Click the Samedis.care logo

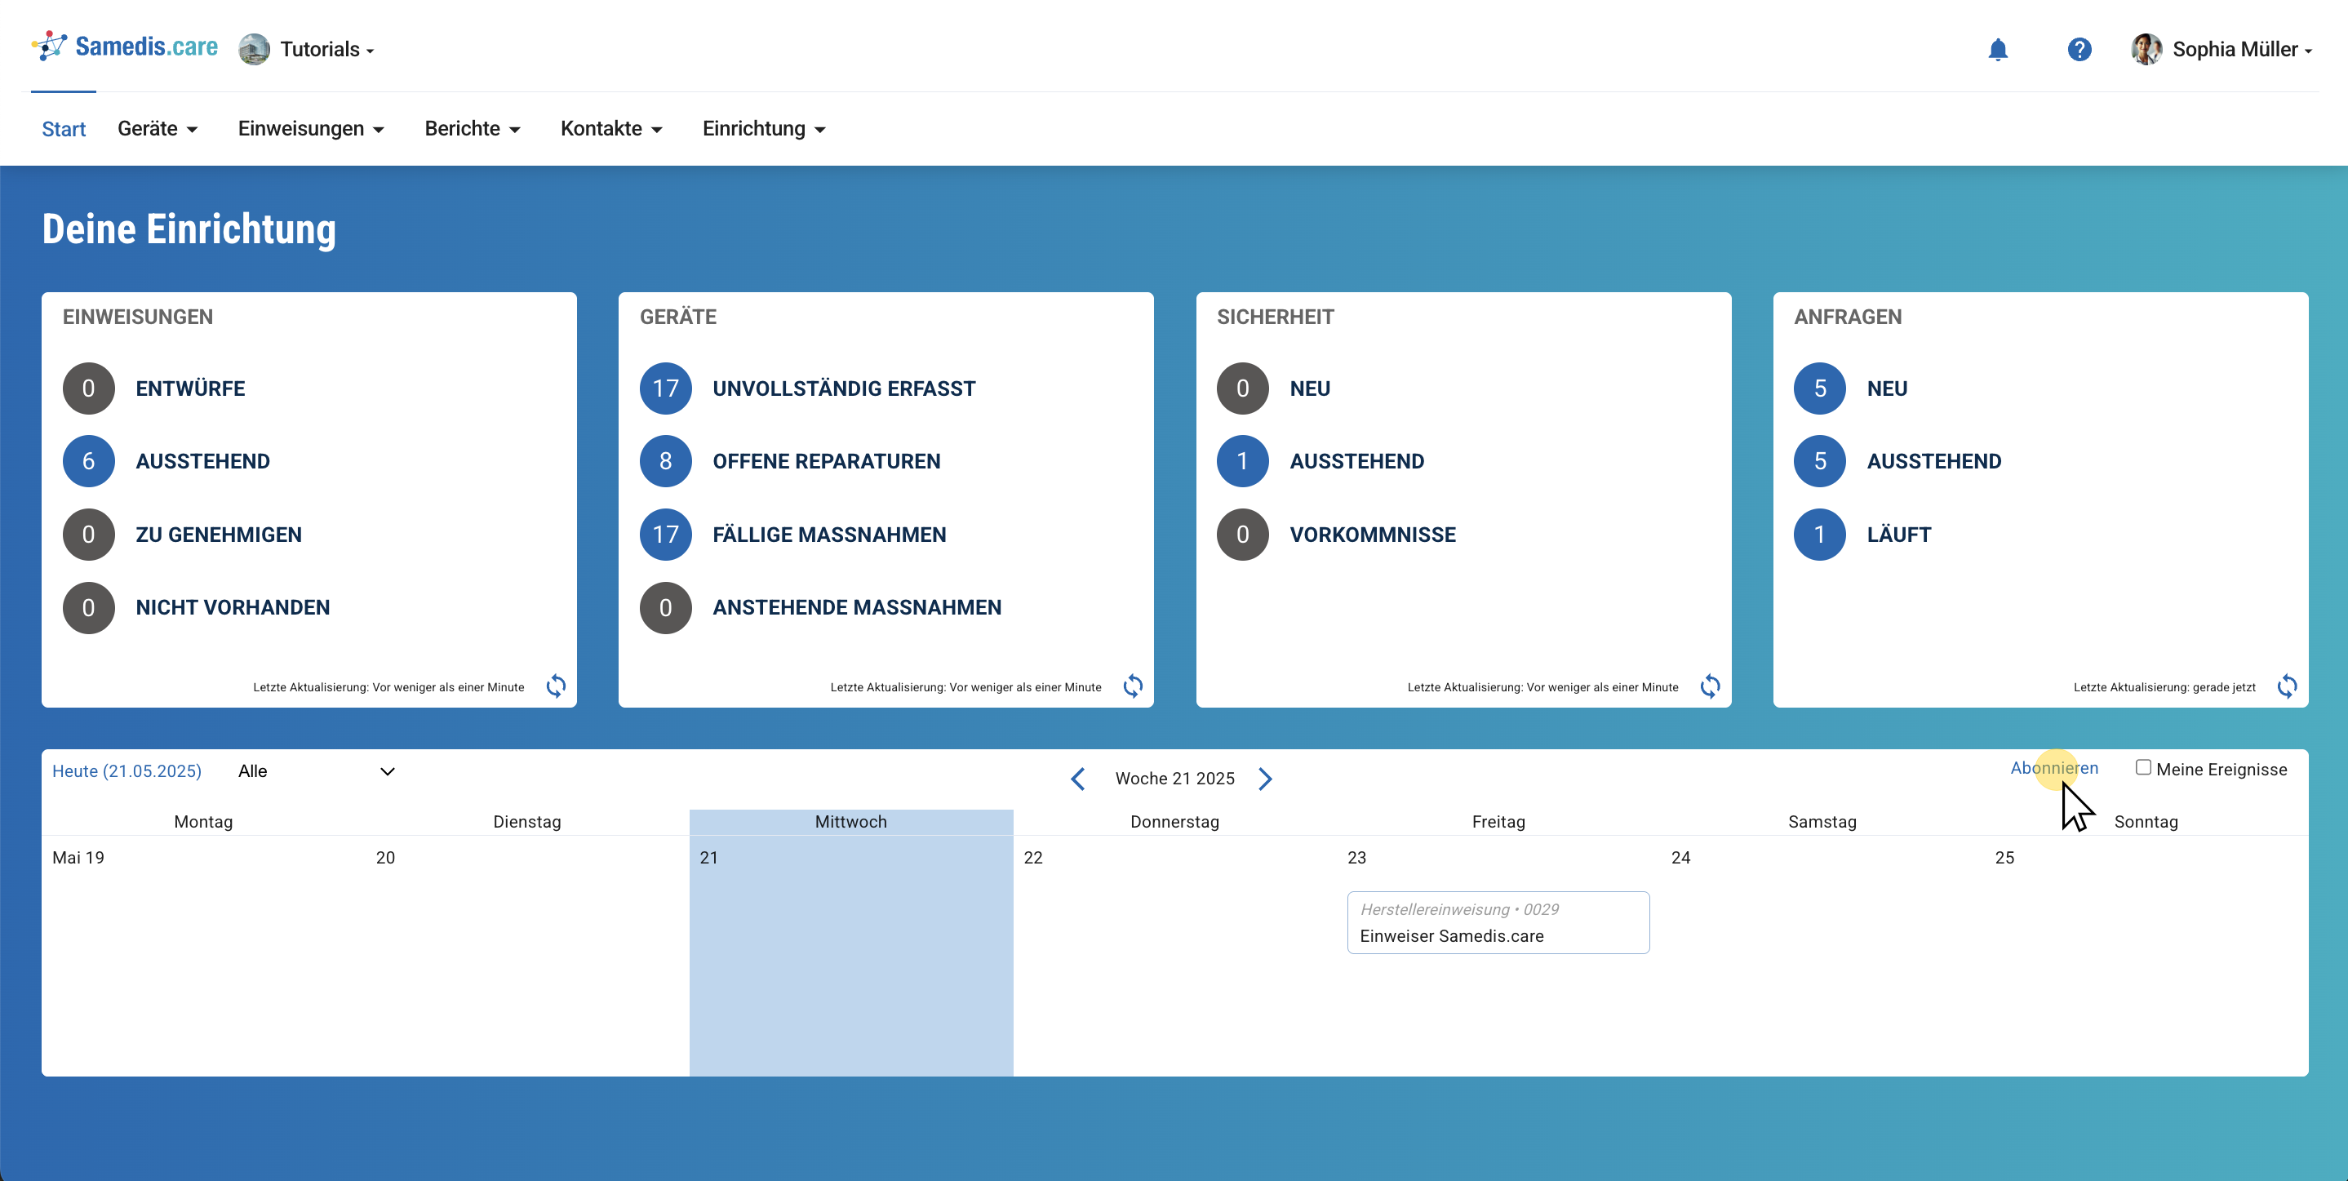click(x=125, y=47)
